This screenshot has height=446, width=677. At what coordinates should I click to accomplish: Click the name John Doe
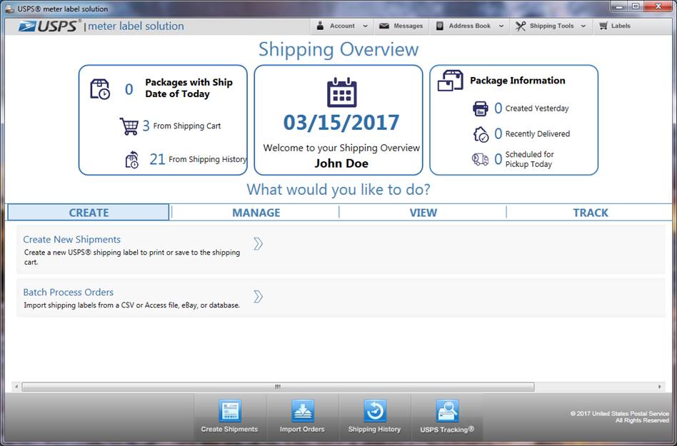(341, 163)
